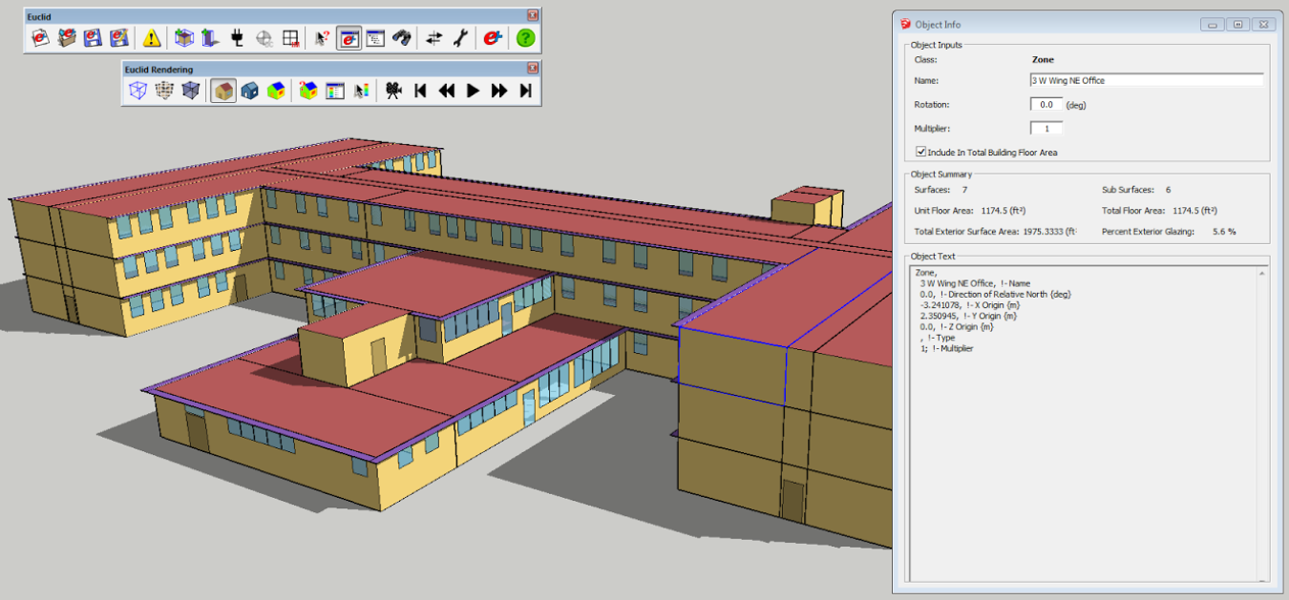Click the Save As floppy icon with pencil

click(x=119, y=38)
